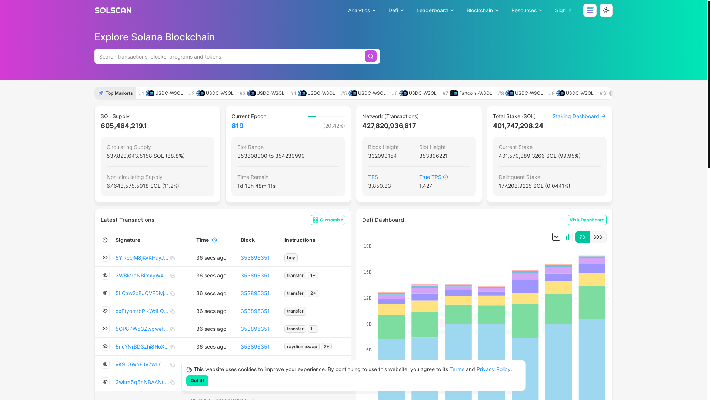Switch Defi chart to bar view
Screen dimensions: 711x400
[x=566, y=237]
